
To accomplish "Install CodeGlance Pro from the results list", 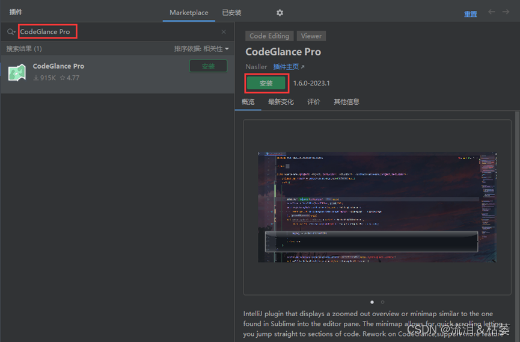I will pyautogui.click(x=208, y=66).
